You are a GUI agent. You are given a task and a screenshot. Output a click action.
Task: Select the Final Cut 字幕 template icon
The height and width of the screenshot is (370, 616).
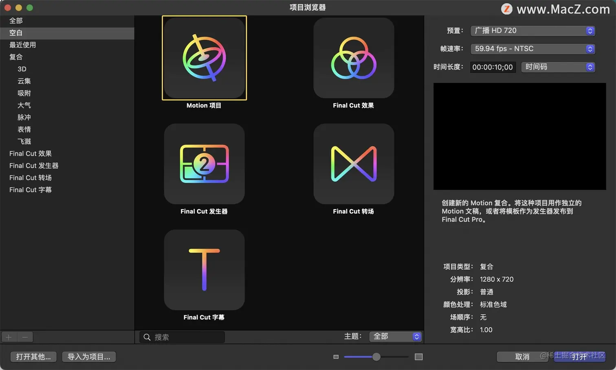tap(204, 270)
